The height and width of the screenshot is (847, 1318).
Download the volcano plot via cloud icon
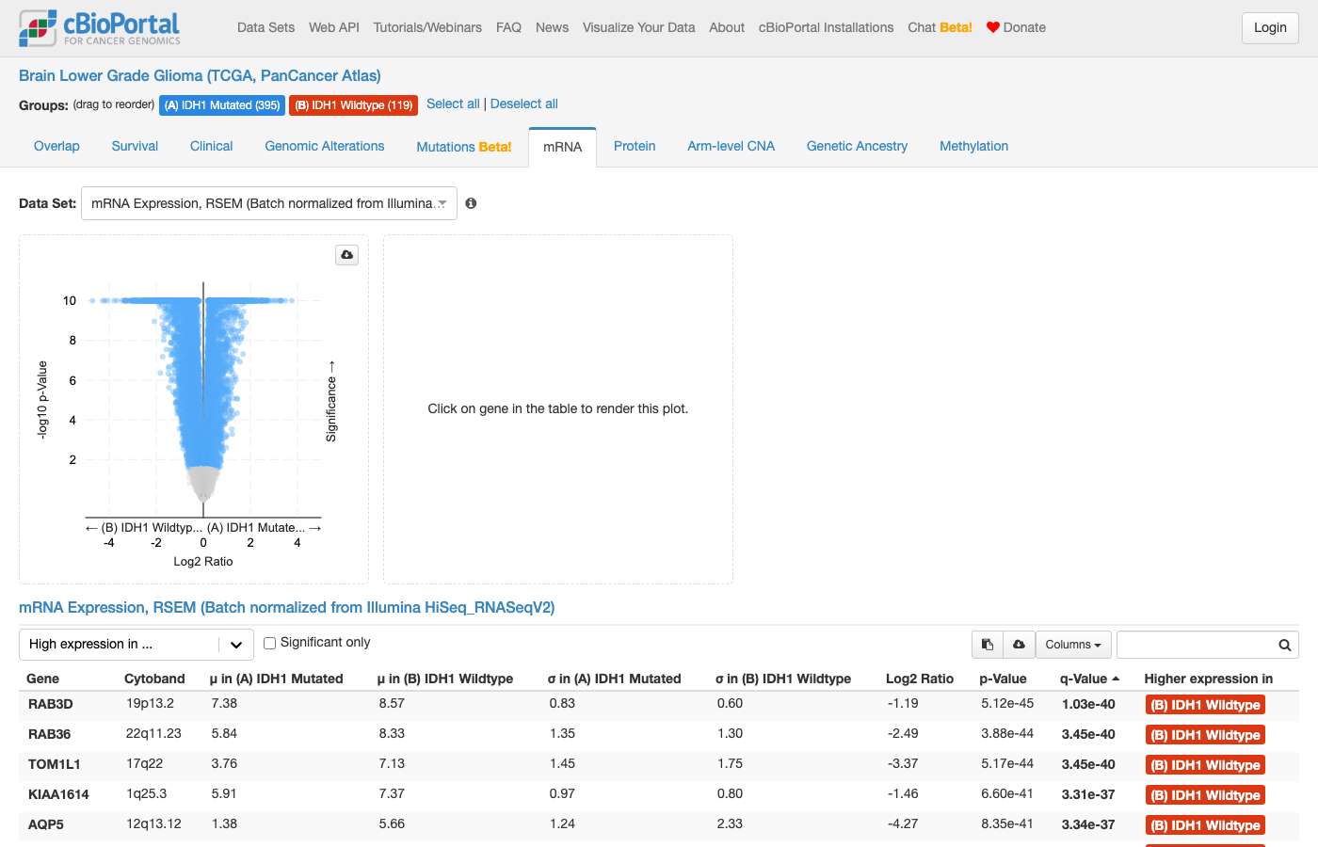347,255
